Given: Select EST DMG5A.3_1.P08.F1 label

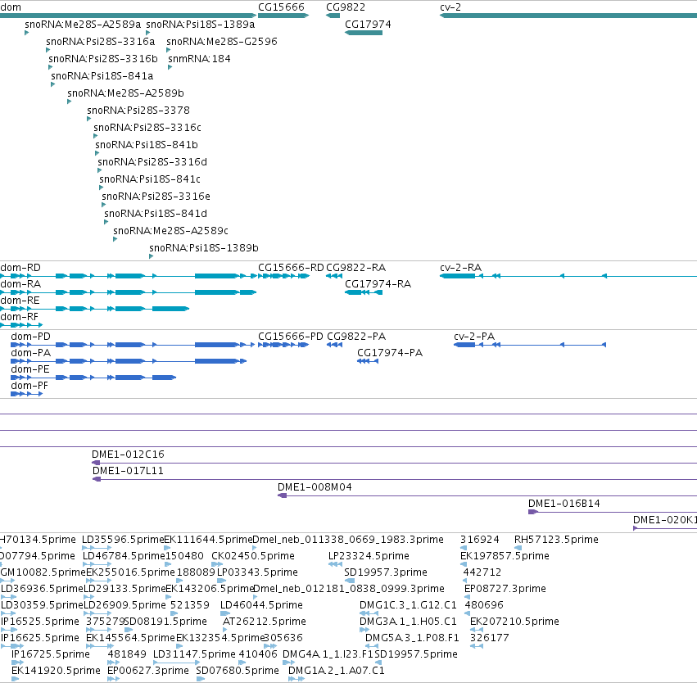Looking at the screenshot, I should 412,638.
